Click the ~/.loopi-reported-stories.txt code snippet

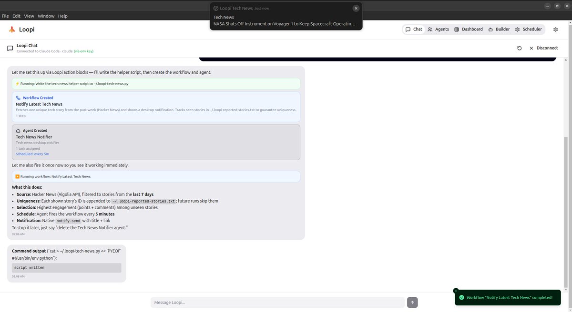pyautogui.click(x=143, y=201)
